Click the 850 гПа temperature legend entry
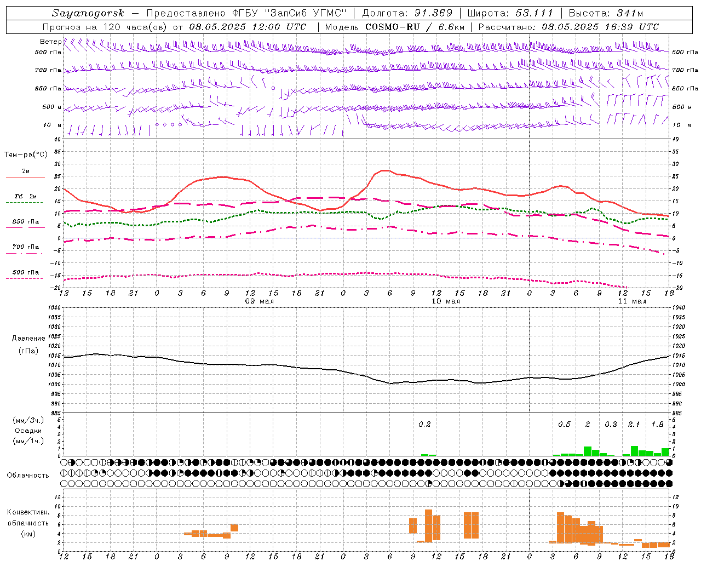Viewport: 701px width, 561px height. click(x=26, y=222)
